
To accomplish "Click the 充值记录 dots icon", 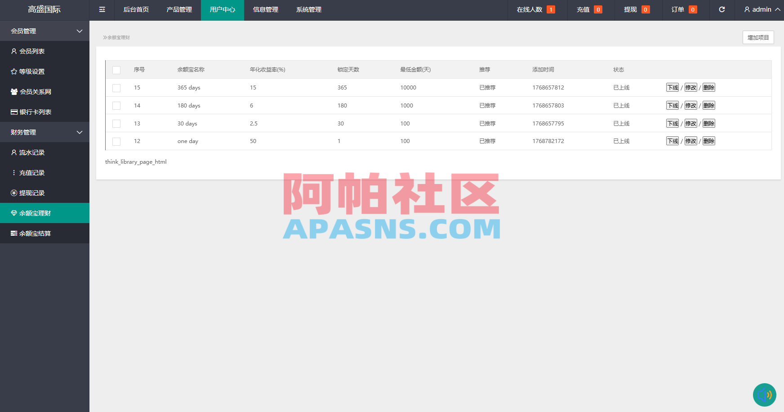I will pos(14,173).
